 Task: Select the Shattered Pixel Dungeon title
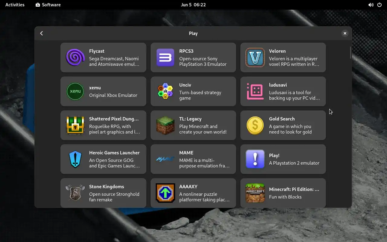[114, 119]
